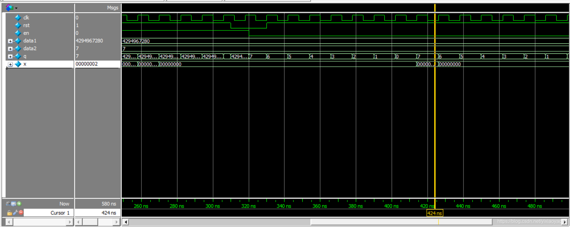
Task: Expand the data2 bus
Action: pyautogui.click(x=10, y=49)
